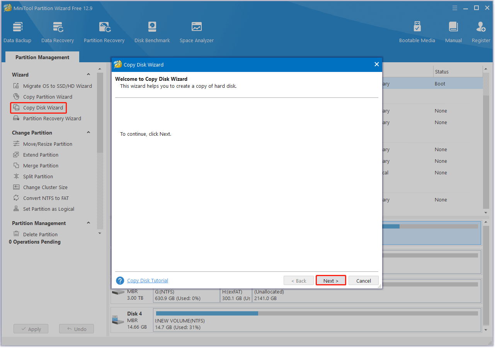Select the Partition Management tab
495x348 pixels.
(43, 57)
